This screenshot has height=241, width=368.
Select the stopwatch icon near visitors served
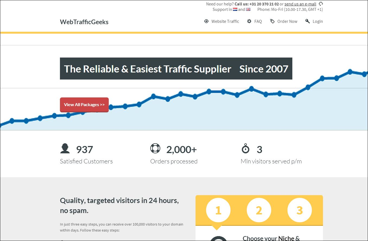coord(245,148)
